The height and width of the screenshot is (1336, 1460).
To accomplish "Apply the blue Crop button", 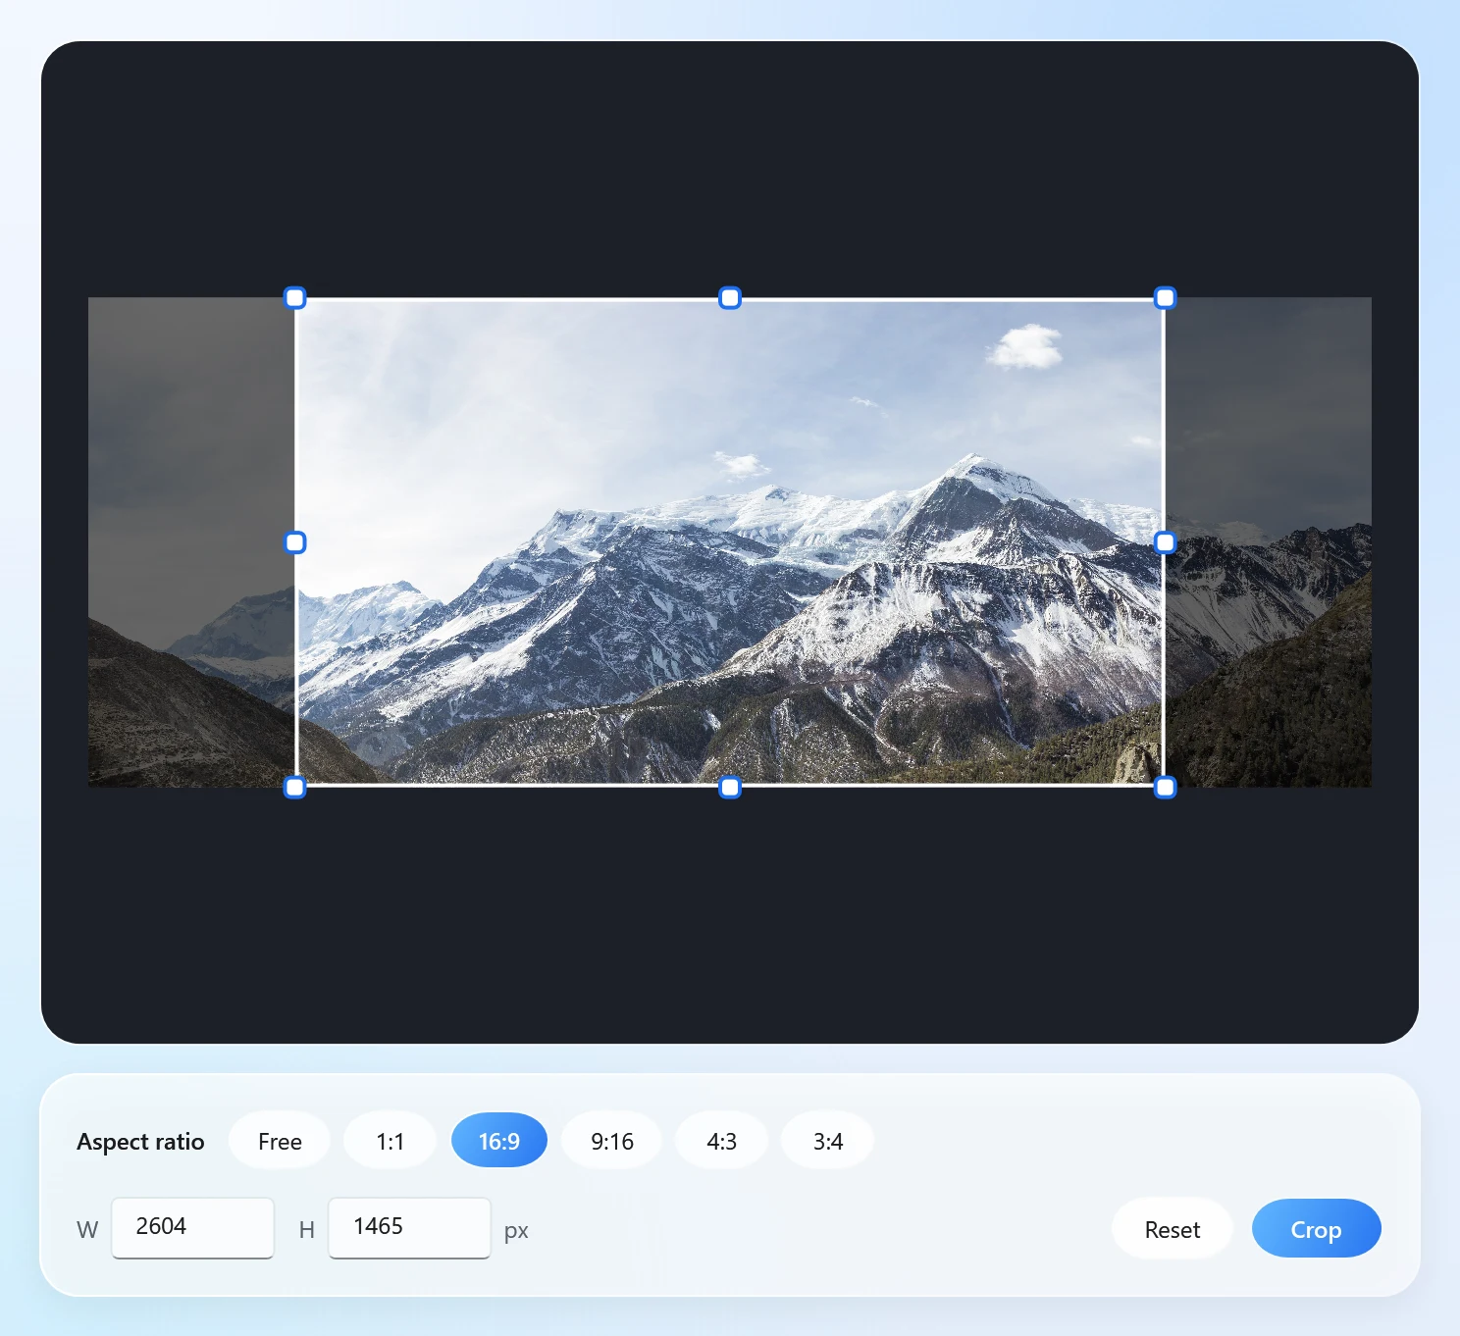I will 1316,1229.
